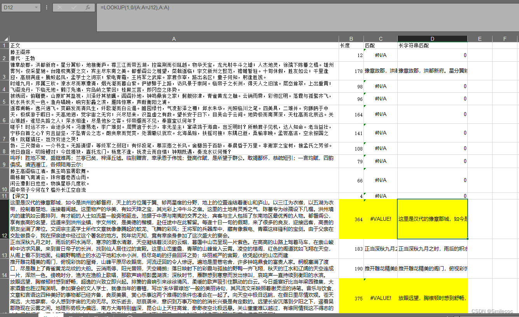Click cell D13 starting 正当深秋九月之时
The image size is (519, 317).
pyautogui.click(x=432, y=249)
